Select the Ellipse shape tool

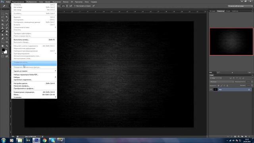tap(7, 42)
